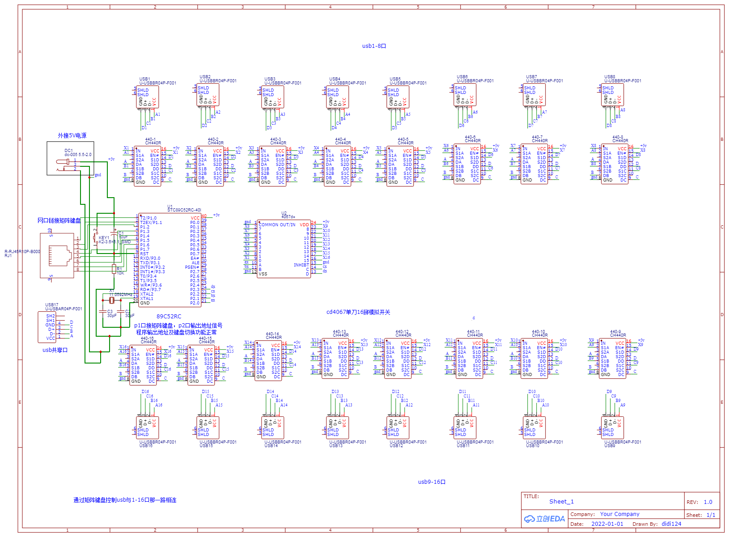Select the USB7 connector symbol
The width and height of the screenshot is (729, 537).
coord(534,95)
